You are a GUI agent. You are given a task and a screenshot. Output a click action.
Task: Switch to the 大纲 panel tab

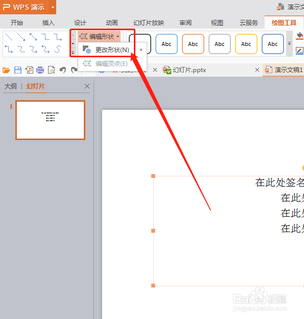[x=11, y=86]
